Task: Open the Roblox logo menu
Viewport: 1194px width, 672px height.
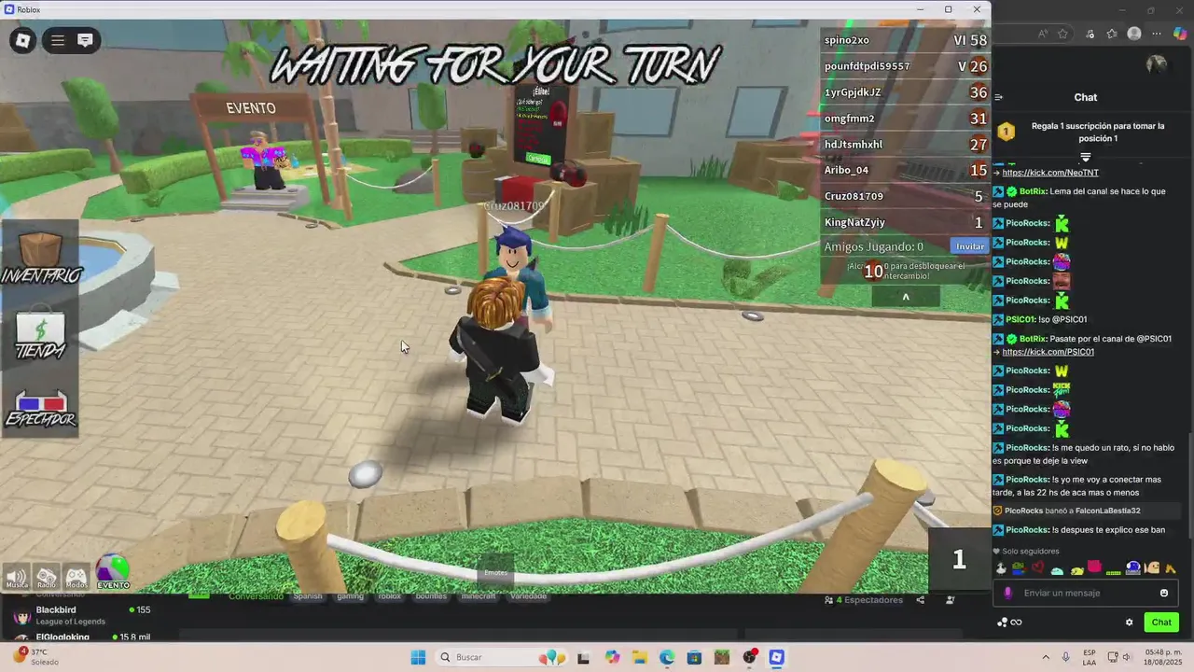Action: click(23, 40)
